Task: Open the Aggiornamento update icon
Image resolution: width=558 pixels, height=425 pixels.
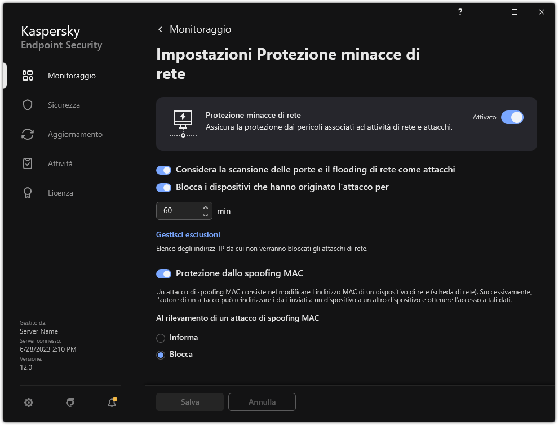Action: [x=28, y=134]
